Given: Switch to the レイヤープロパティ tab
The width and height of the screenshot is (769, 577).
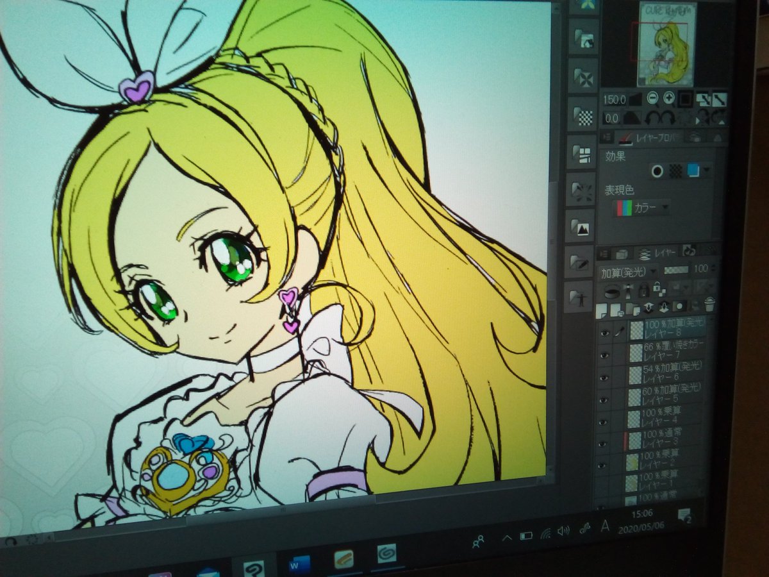Looking at the screenshot, I should point(649,137).
